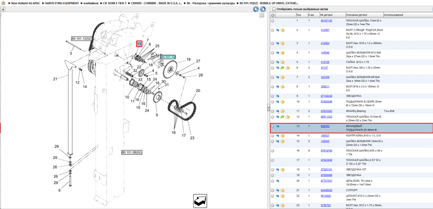
Task: Select callout 21 on the diagram
Action: pos(55,79)
